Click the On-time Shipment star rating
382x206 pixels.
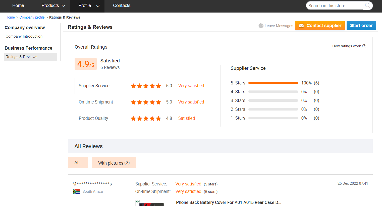[x=146, y=102]
